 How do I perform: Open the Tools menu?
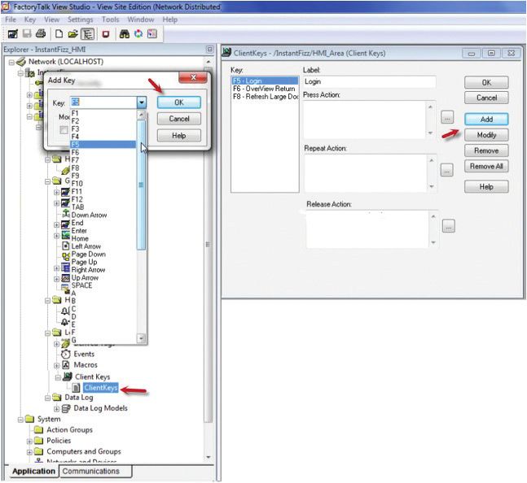pos(110,20)
